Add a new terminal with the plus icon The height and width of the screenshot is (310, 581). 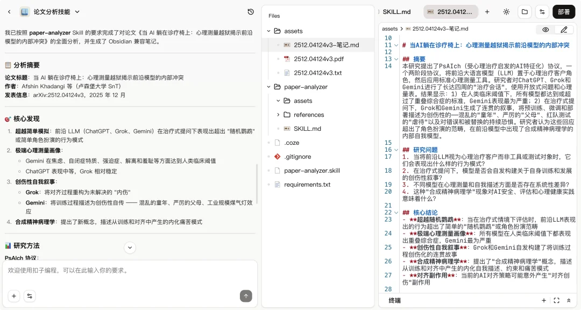coord(544,300)
